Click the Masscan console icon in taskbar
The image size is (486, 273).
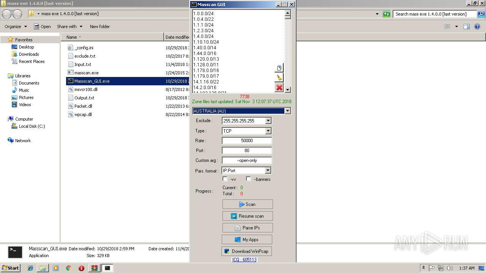[x=107, y=268]
